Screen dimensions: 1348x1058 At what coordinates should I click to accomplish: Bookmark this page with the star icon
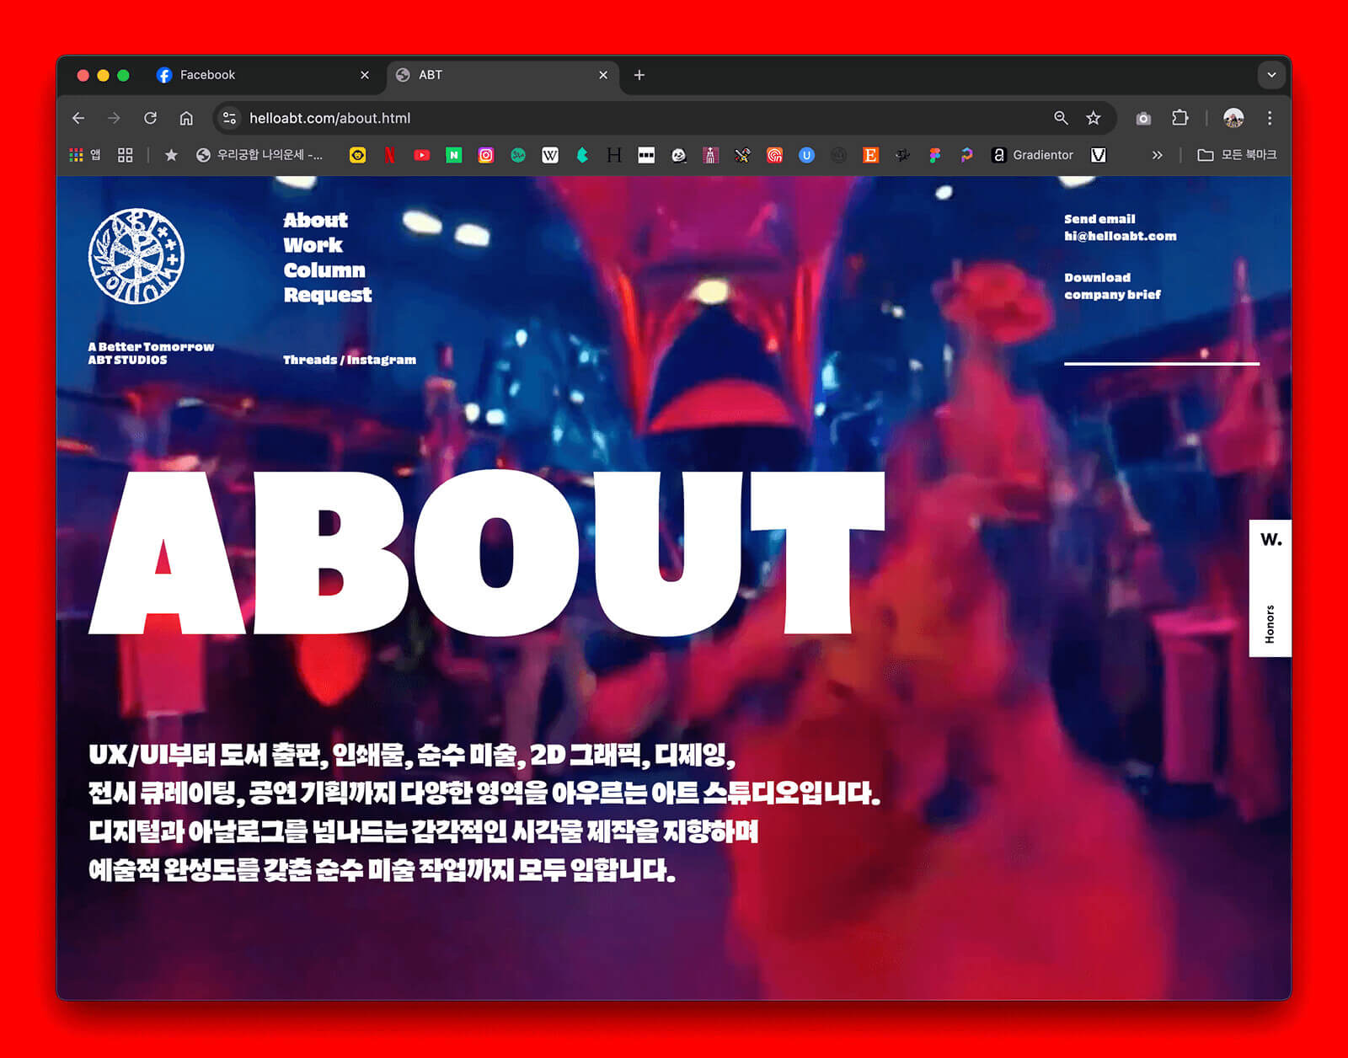coord(1093,118)
